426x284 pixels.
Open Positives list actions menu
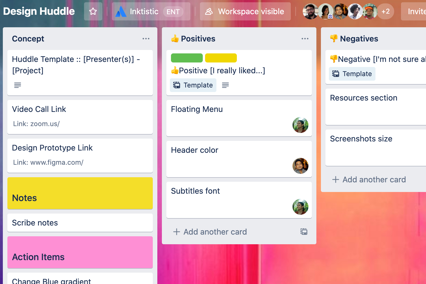(305, 39)
